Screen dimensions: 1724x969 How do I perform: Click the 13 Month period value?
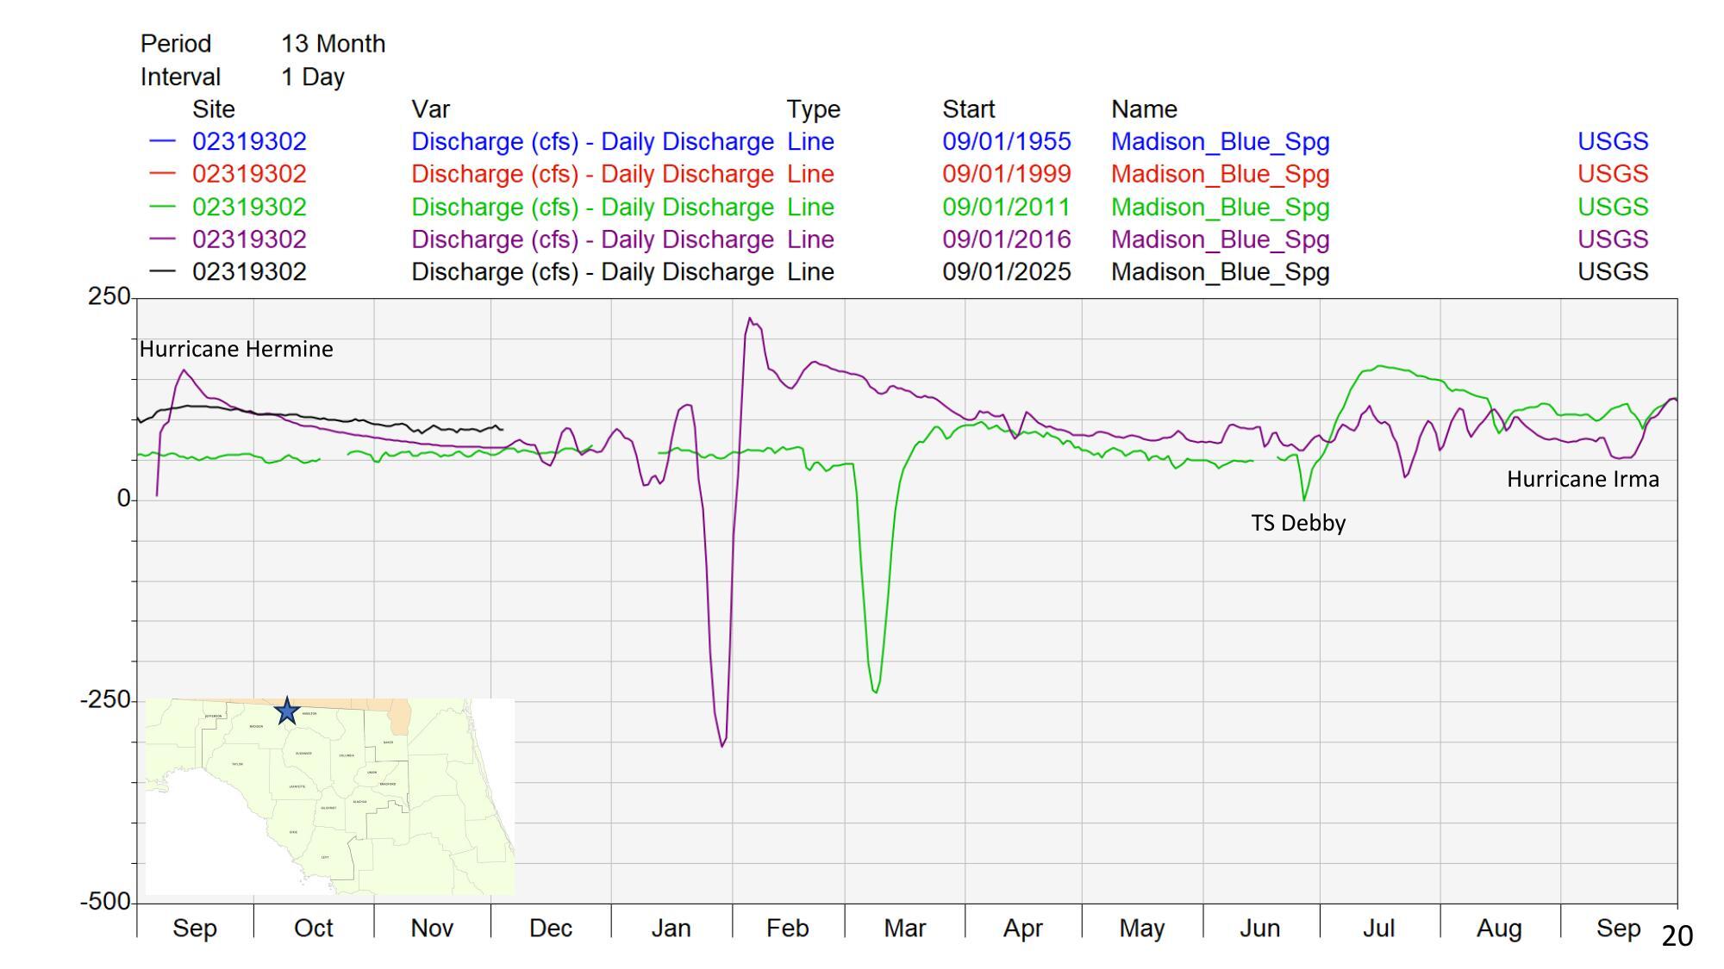pyautogui.click(x=333, y=44)
